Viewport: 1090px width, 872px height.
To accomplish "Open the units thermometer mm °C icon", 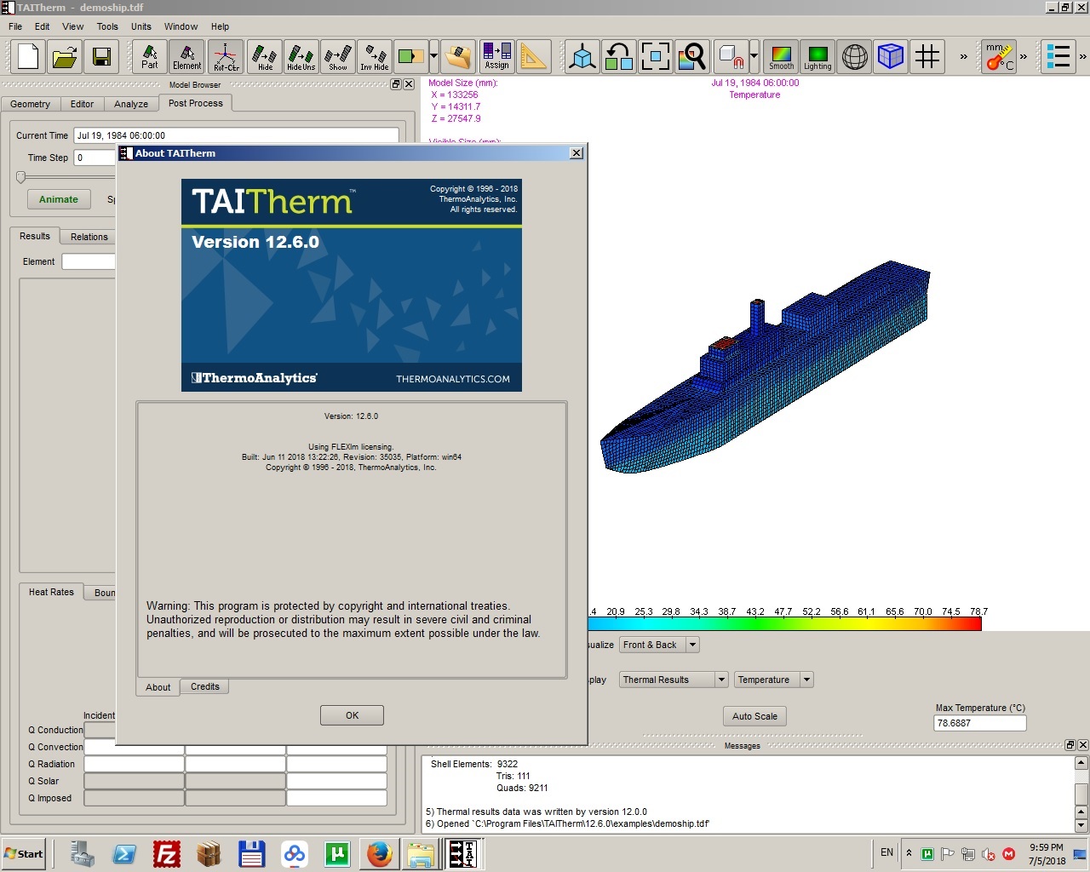I will pos(999,57).
